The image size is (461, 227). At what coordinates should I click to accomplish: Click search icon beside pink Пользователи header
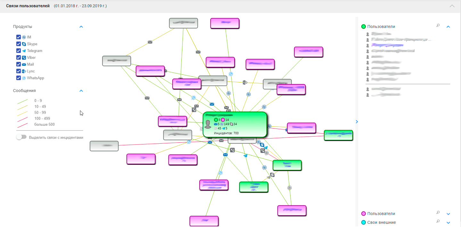[x=438, y=213]
